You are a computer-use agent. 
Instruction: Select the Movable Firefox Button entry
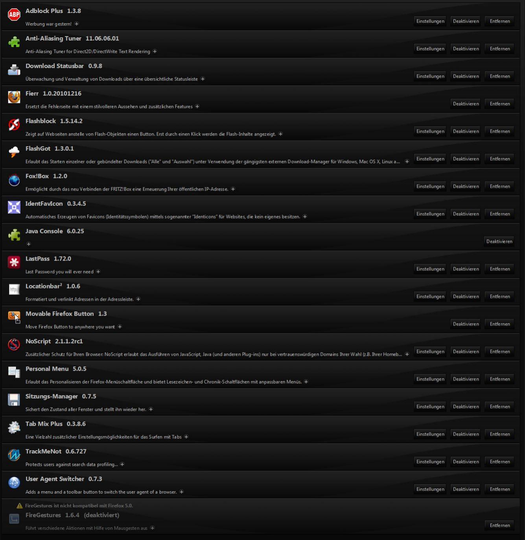260,320
